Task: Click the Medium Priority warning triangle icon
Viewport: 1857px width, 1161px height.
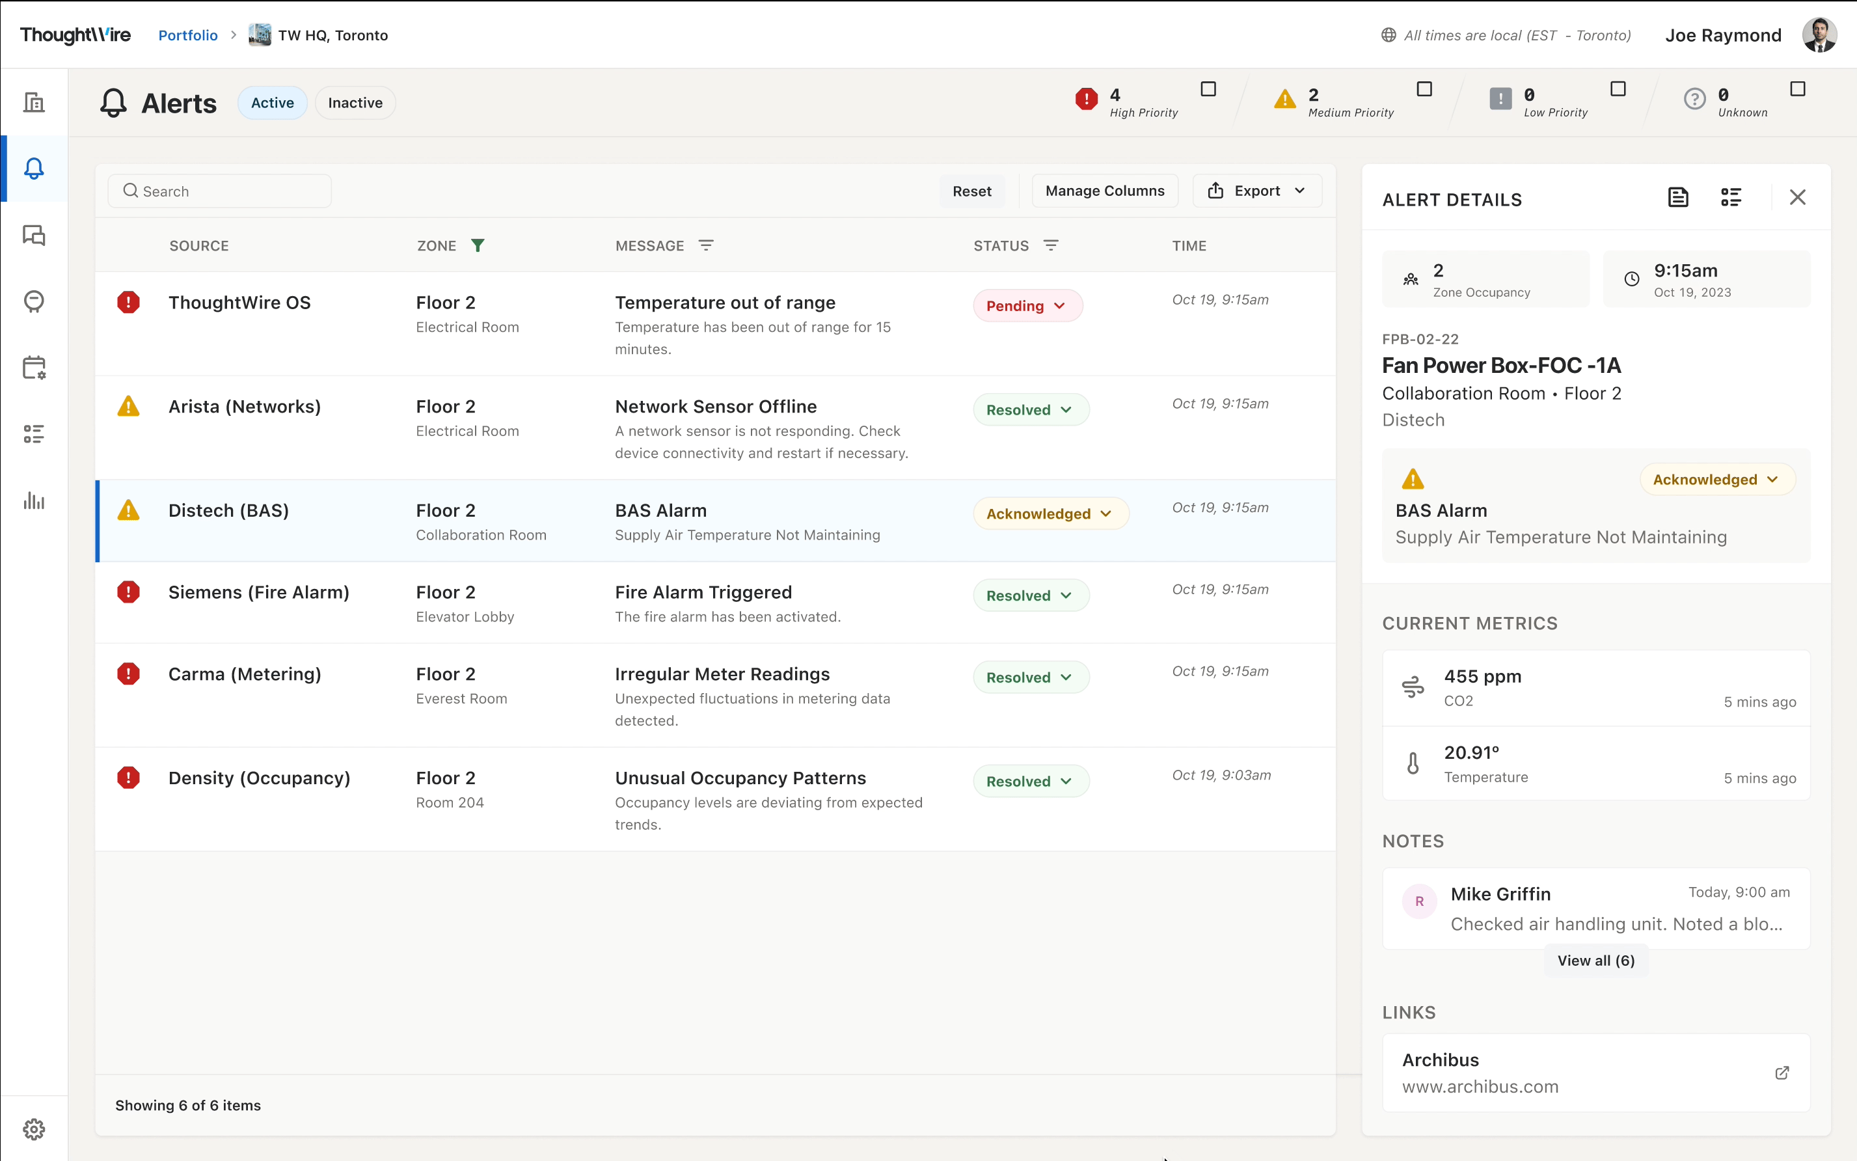Action: click(1284, 98)
